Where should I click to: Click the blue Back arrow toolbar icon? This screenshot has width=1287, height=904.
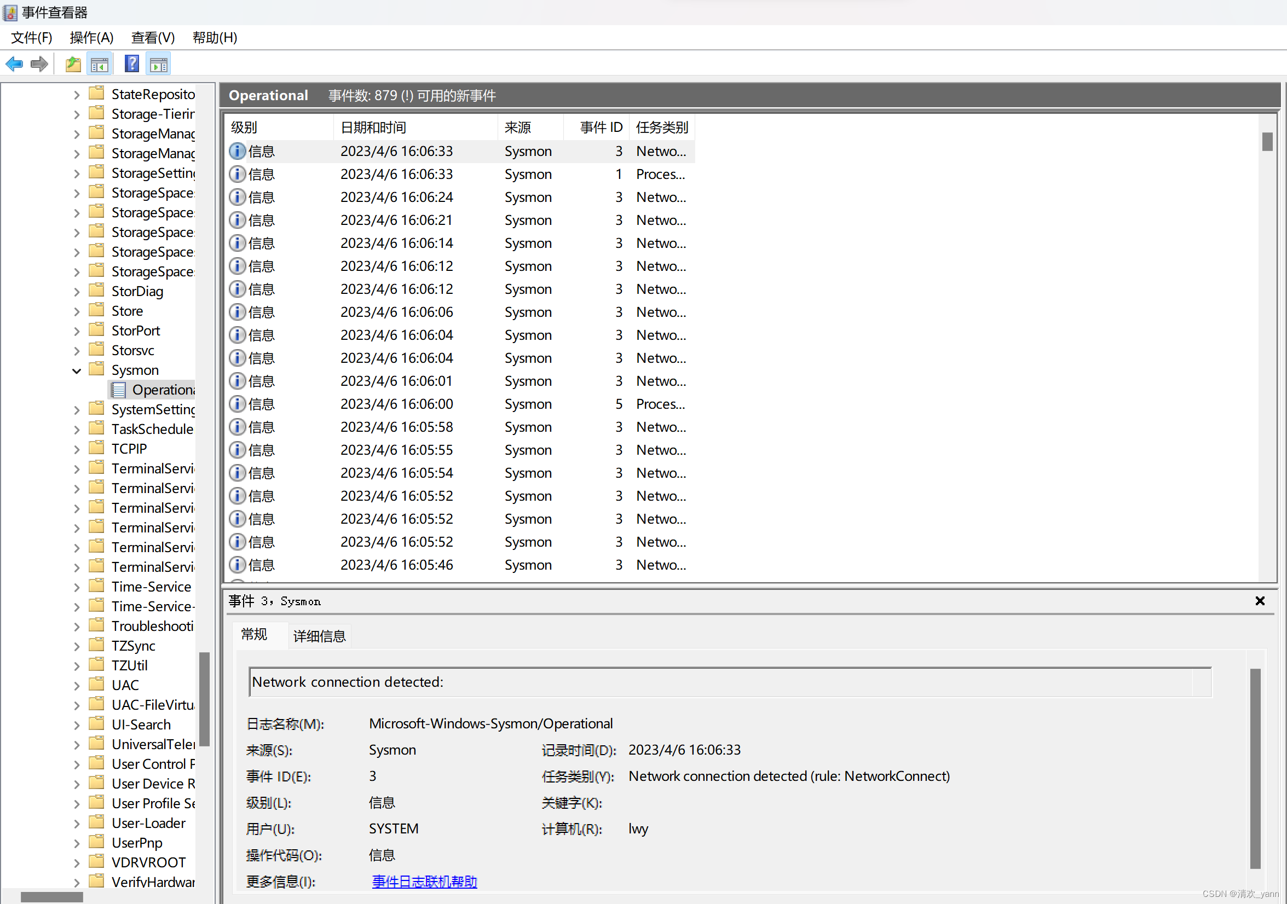[14, 64]
